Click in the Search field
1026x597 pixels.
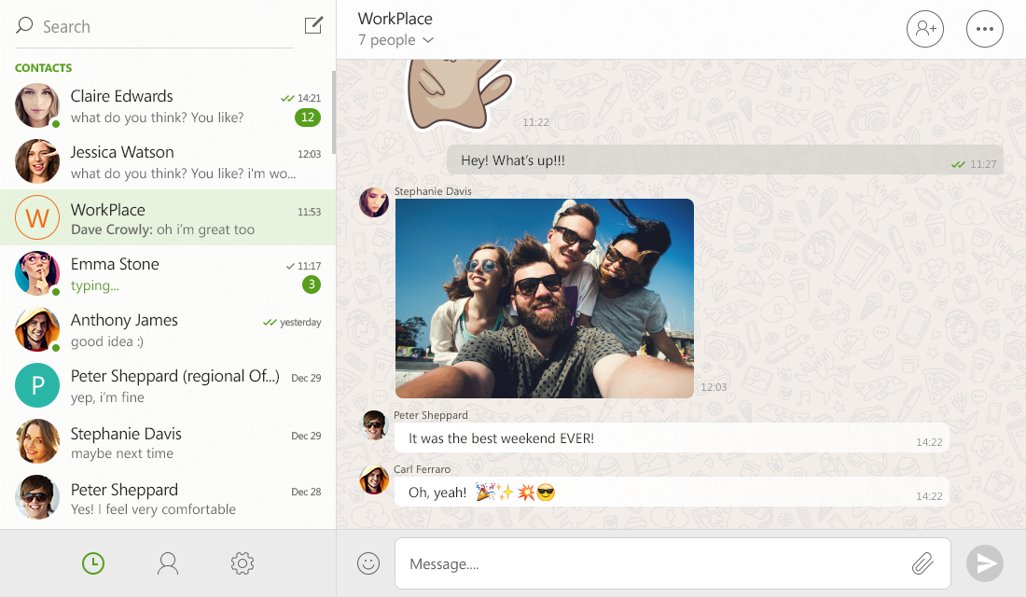155,26
